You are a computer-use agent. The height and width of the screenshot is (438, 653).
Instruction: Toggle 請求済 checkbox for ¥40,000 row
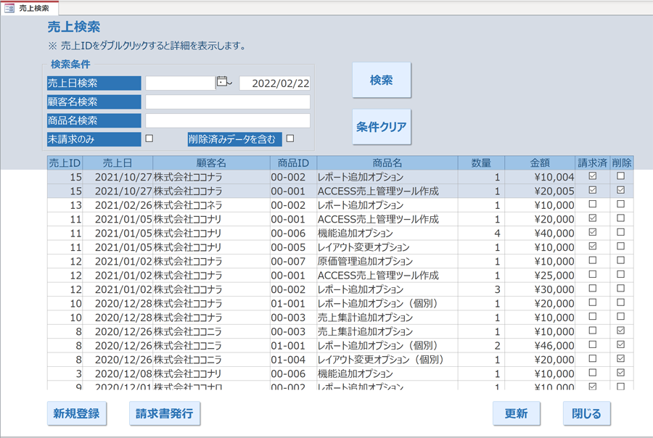[x=593, y=232]
